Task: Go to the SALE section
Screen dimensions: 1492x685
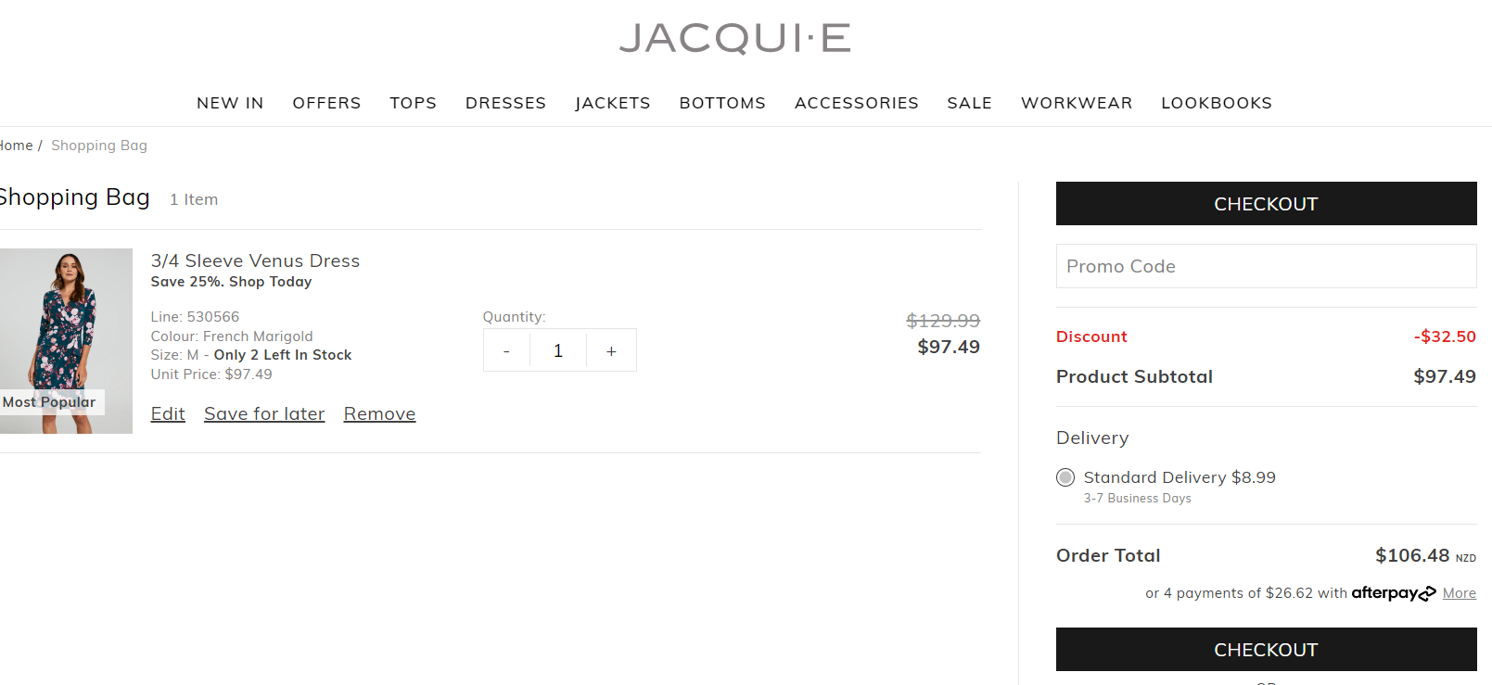Action: (969, 103)
